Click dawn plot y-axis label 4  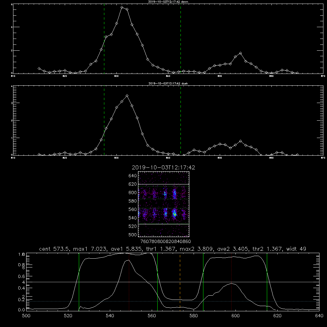click(12, 27)
